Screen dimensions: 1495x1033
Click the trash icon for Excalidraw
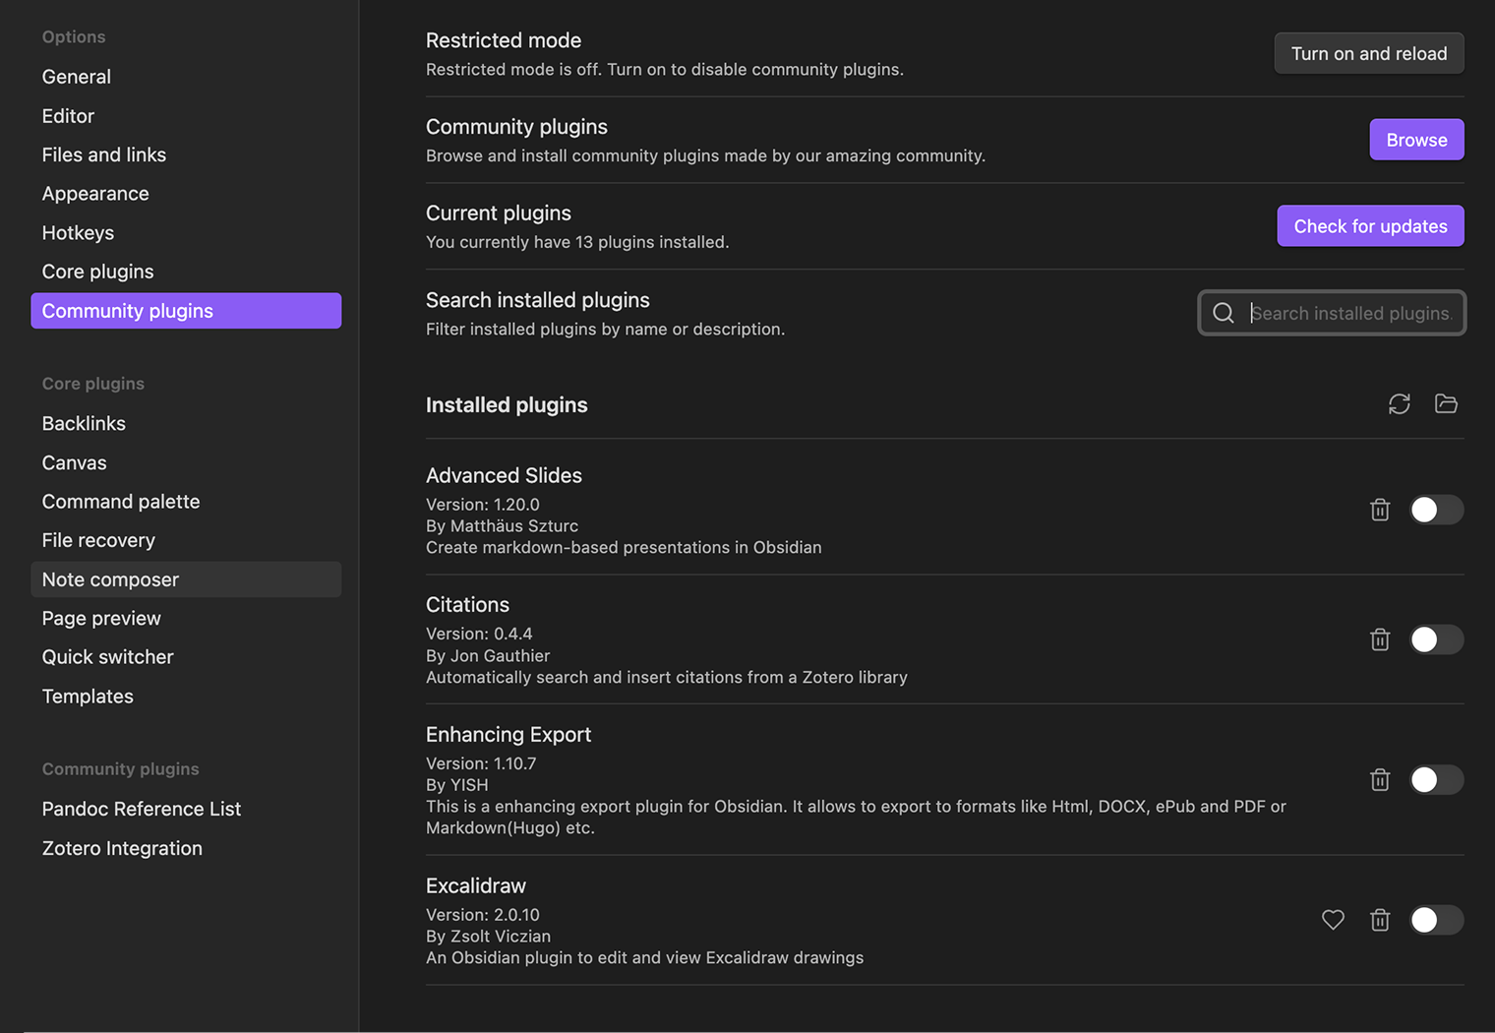point(1380,920)
